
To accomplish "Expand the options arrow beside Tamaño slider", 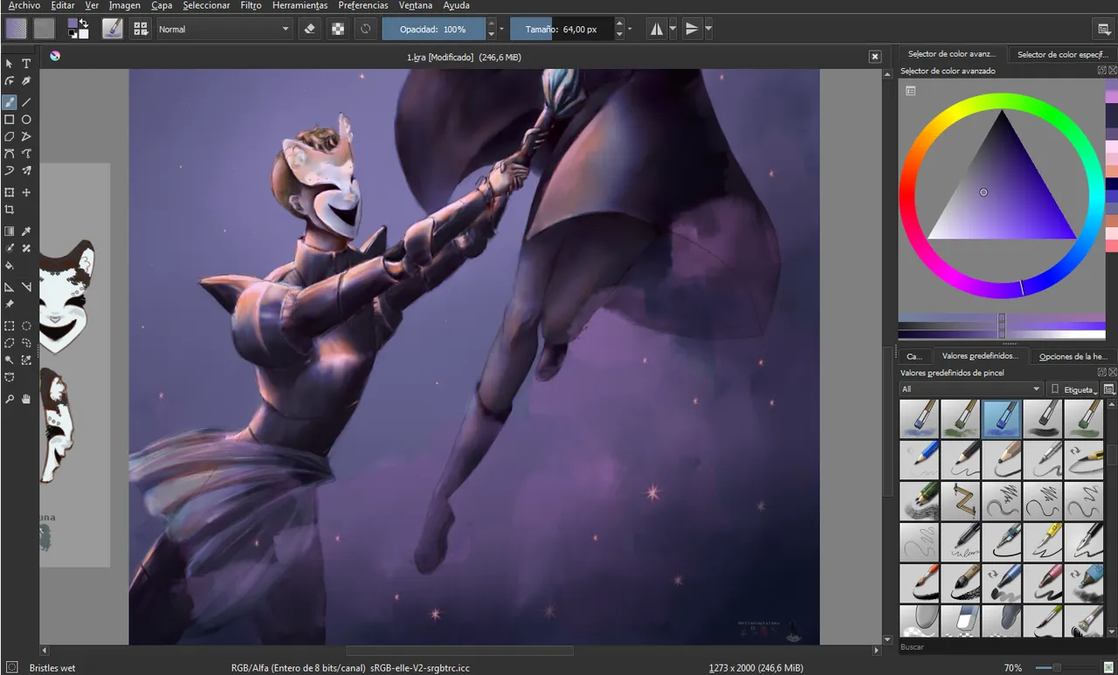I will coord(631,29).
